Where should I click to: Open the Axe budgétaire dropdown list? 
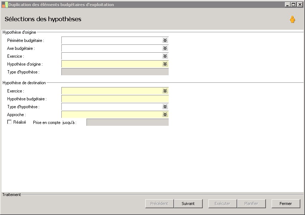pyautogui.click(x=165, y=48)
